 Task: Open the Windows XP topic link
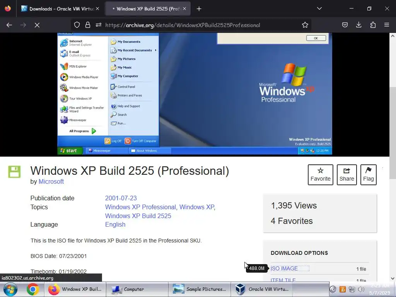tap(197, 207)
